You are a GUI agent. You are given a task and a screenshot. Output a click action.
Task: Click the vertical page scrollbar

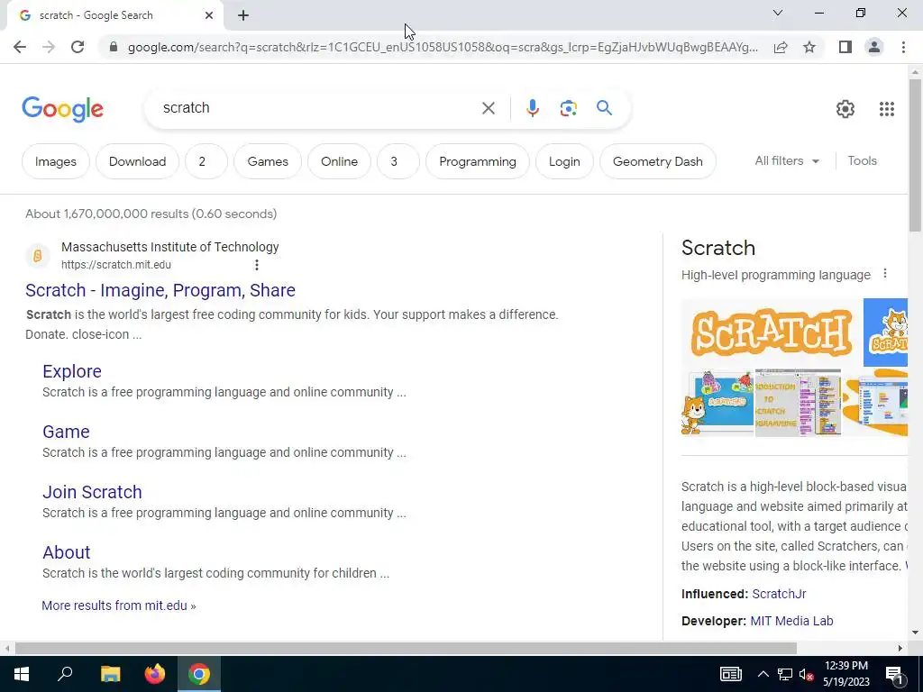(915, 154)
